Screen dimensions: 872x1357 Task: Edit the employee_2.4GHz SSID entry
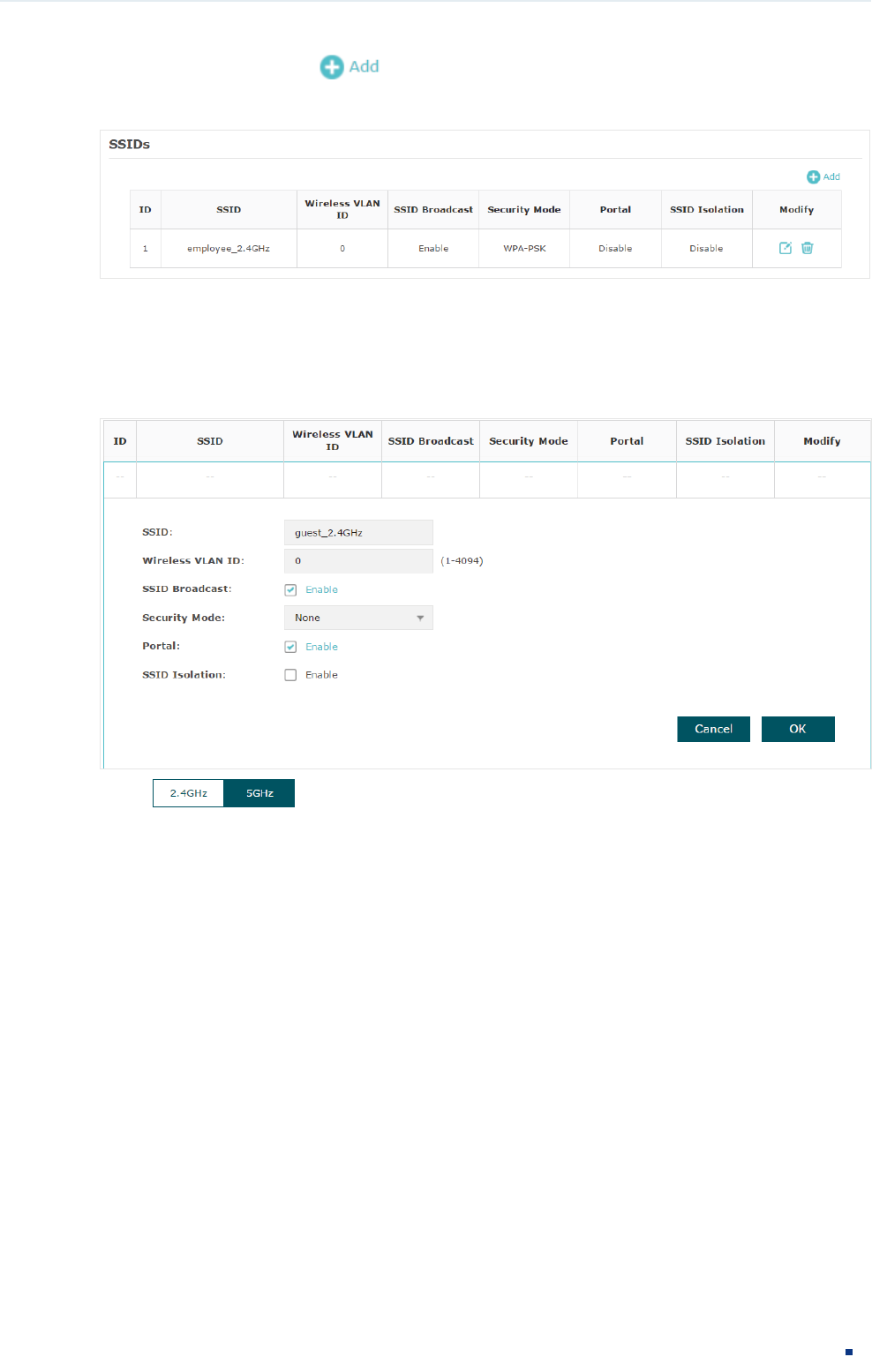[x=785, y=248]
